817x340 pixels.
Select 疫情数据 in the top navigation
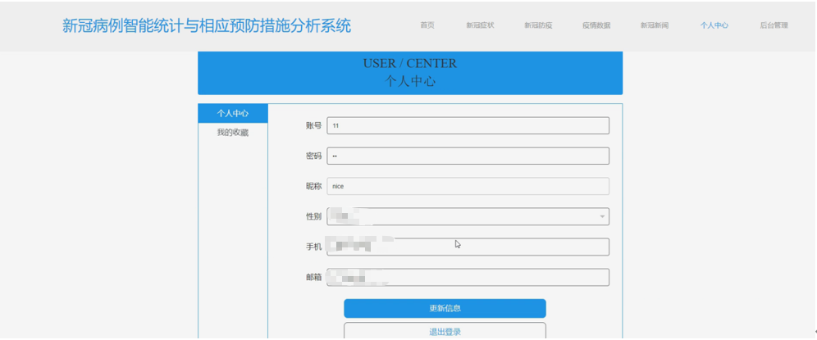click(596, 25)
